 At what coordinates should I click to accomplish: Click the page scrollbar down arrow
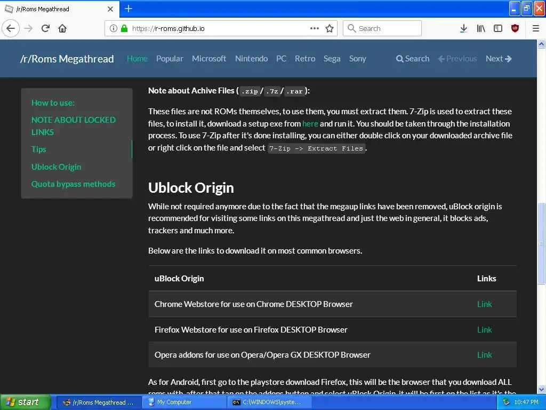541,389
